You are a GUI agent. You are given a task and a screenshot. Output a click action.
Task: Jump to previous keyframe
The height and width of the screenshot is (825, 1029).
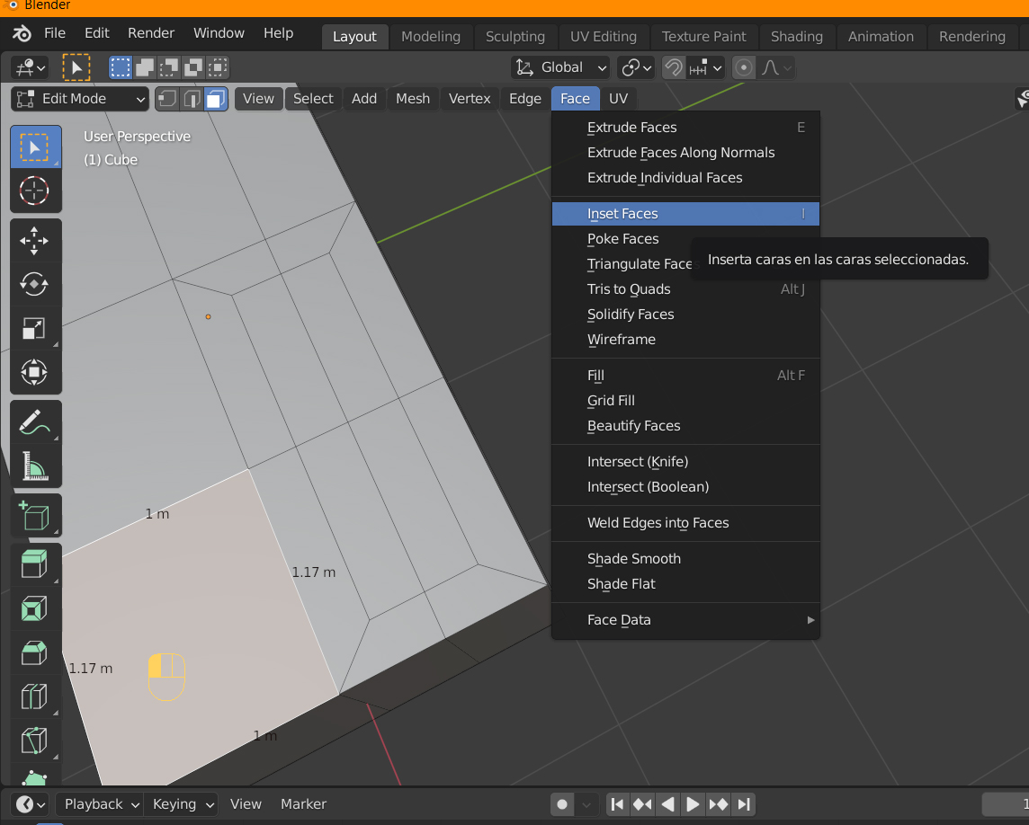point(642,804)
